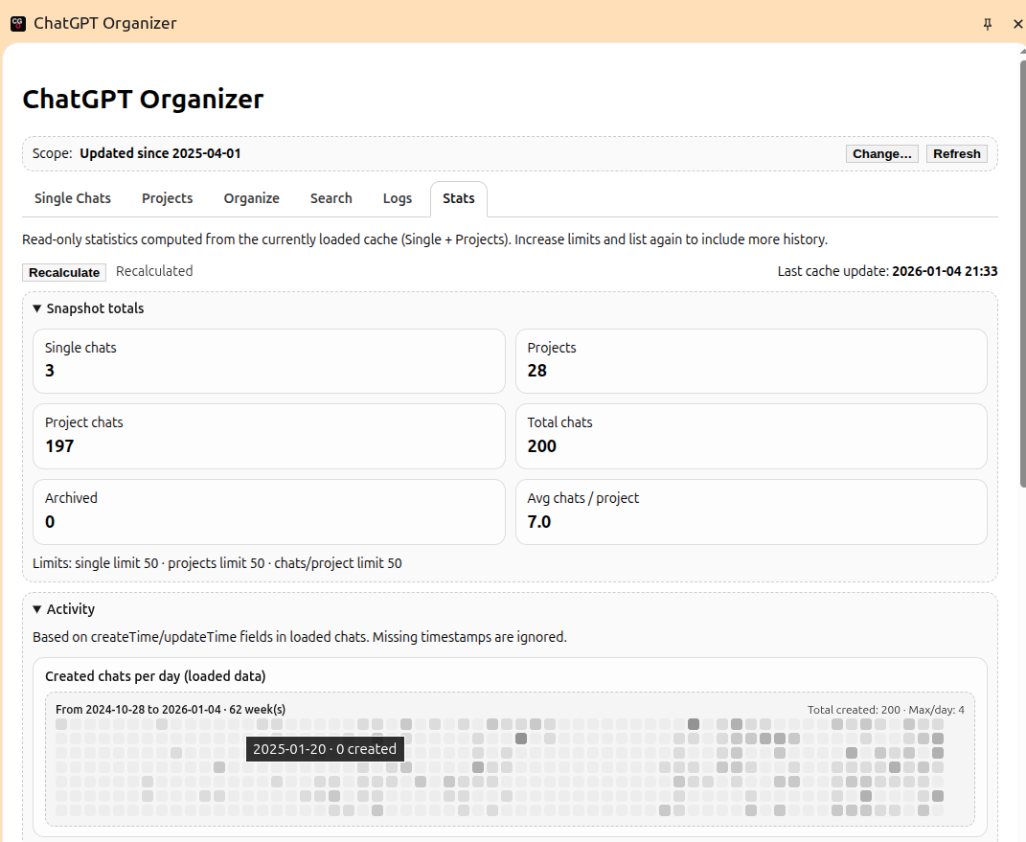Click the darkest cell in heatmap top row

point(694,724)
